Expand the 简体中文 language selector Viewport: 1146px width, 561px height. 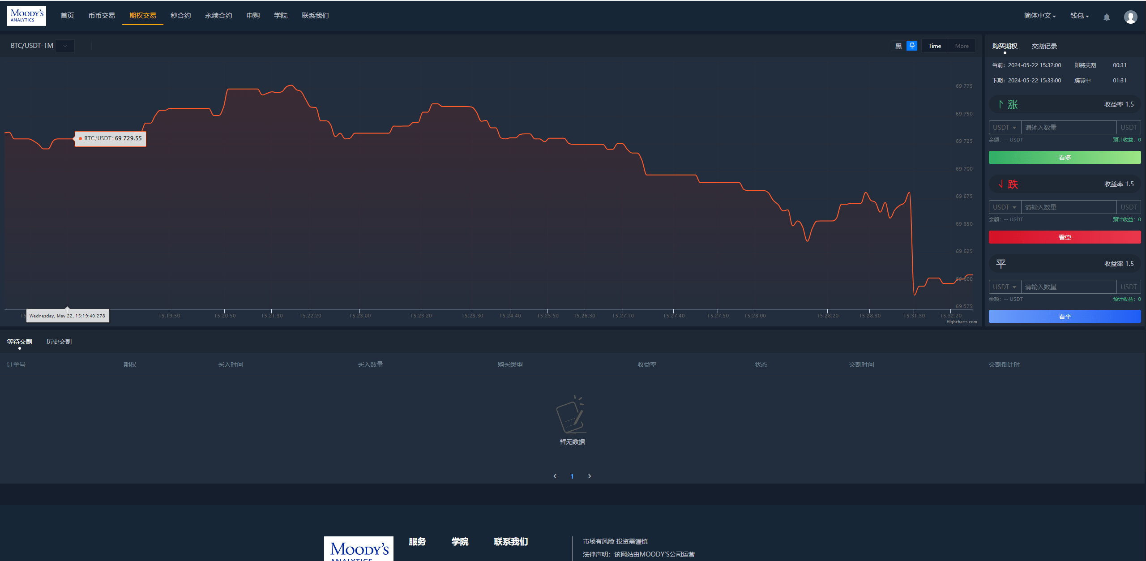pyautogui.click(x=1036, y=16)
